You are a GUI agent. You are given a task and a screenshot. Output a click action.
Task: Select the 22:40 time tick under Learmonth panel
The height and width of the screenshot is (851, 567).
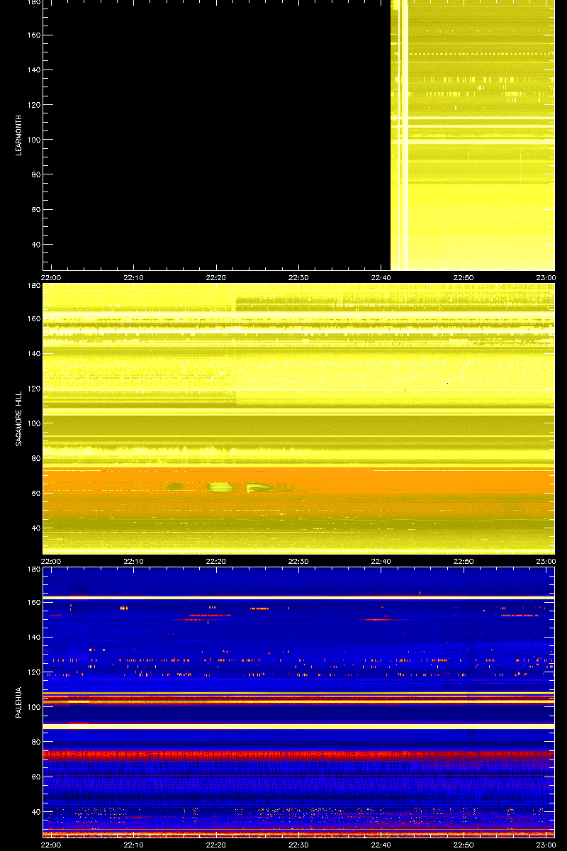point(381,277)
